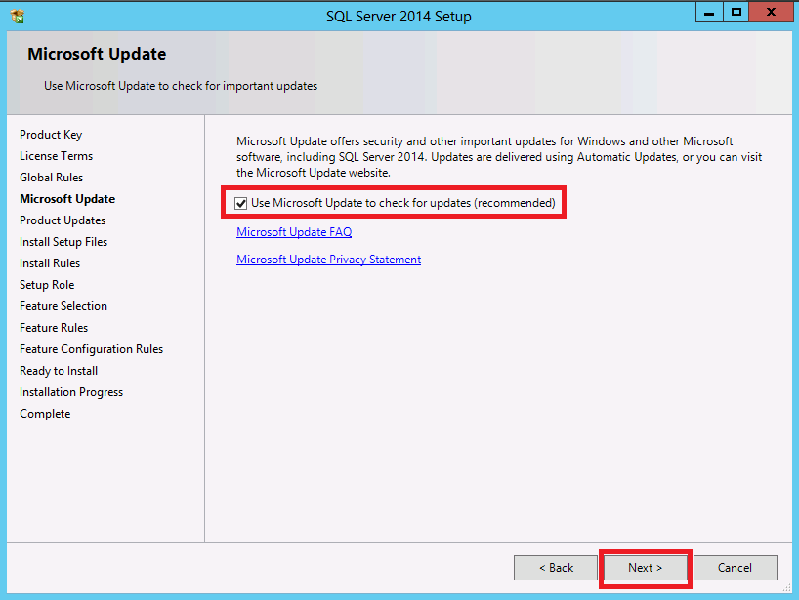Open the Microsoft Update FAQ link

[x=294, y=232]
